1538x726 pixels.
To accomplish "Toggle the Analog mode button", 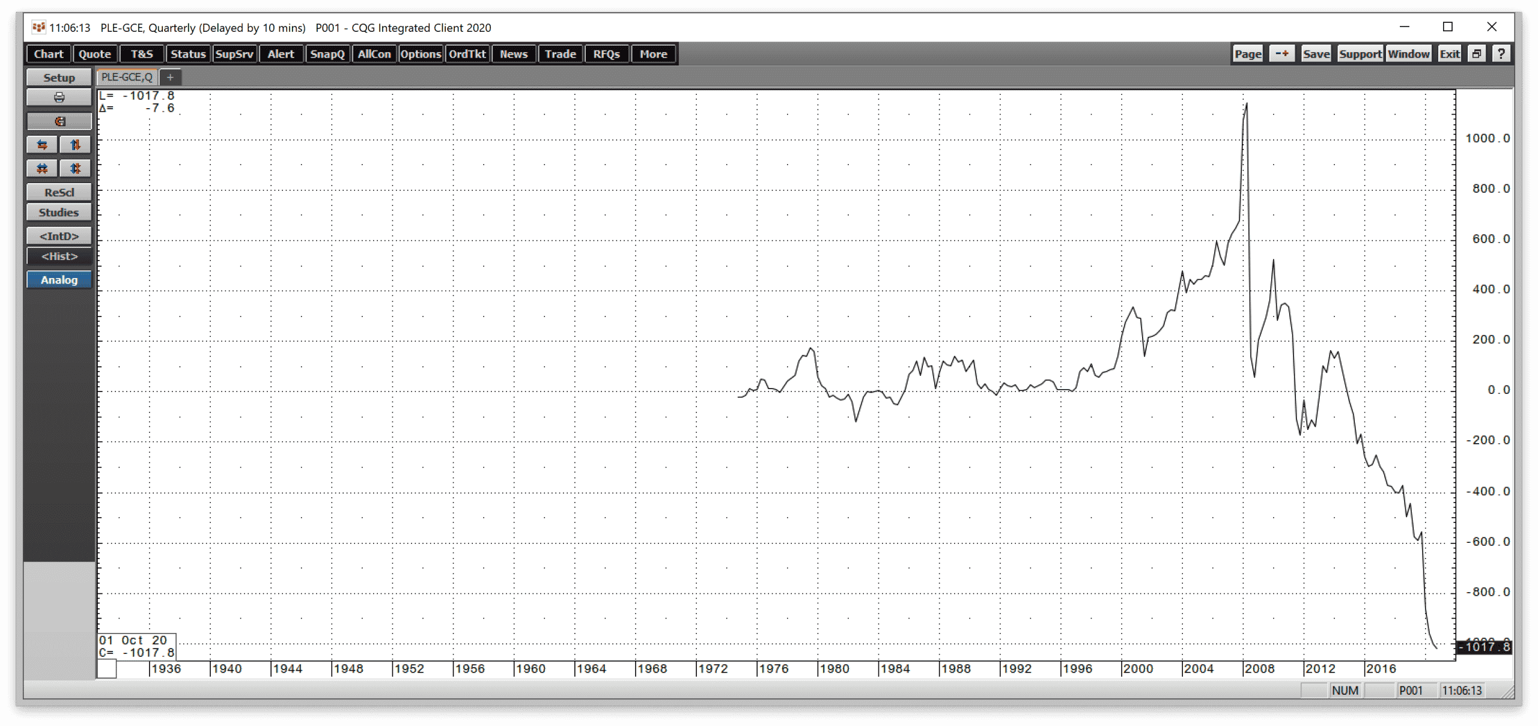I will point(59,280).
